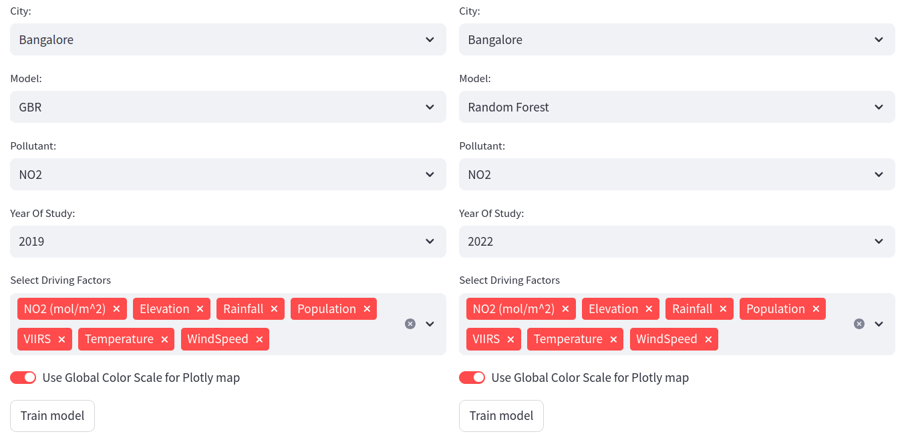Image resolution: width=908 pixels, height=440 pixels.
Task: Click the right Train model button
Action: pos(501,416)
